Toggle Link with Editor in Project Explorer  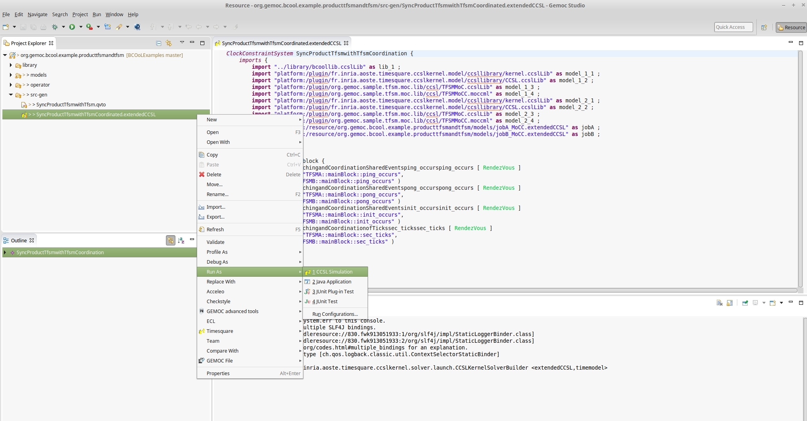169,43
